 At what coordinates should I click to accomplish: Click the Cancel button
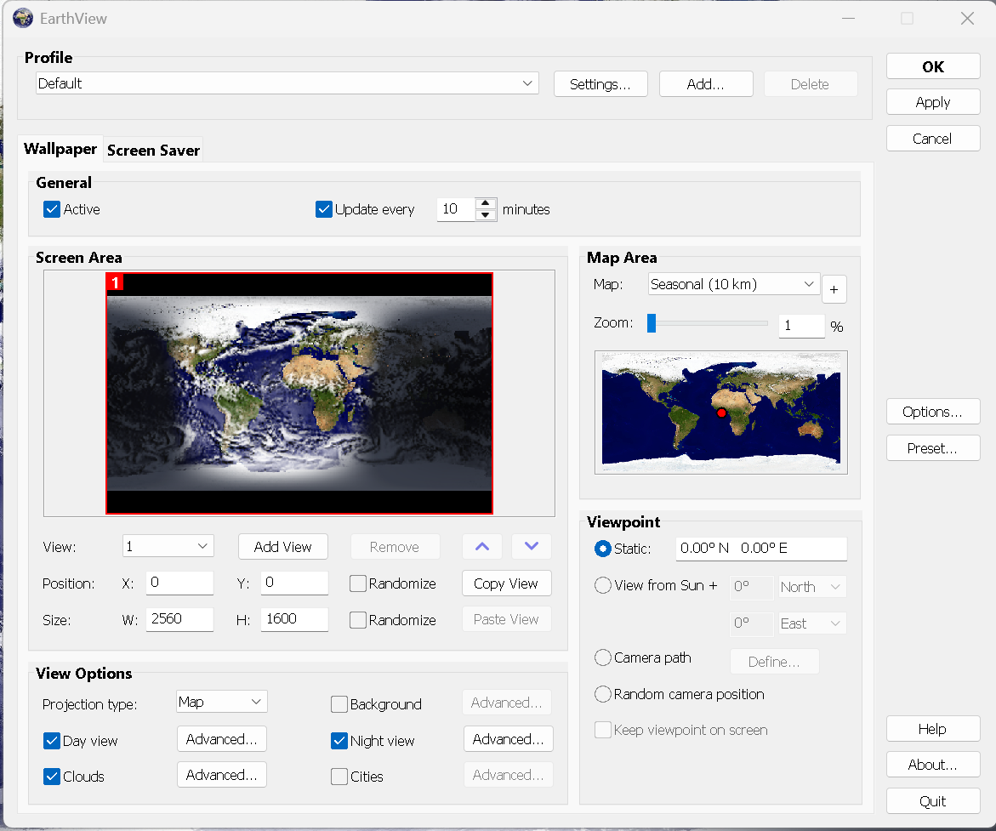click(x=932, y=139)
